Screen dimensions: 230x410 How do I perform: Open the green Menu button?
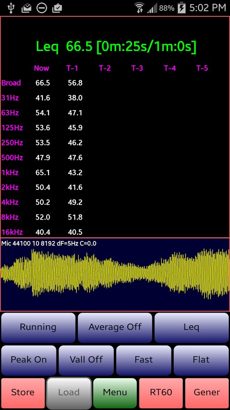point(115,393)
